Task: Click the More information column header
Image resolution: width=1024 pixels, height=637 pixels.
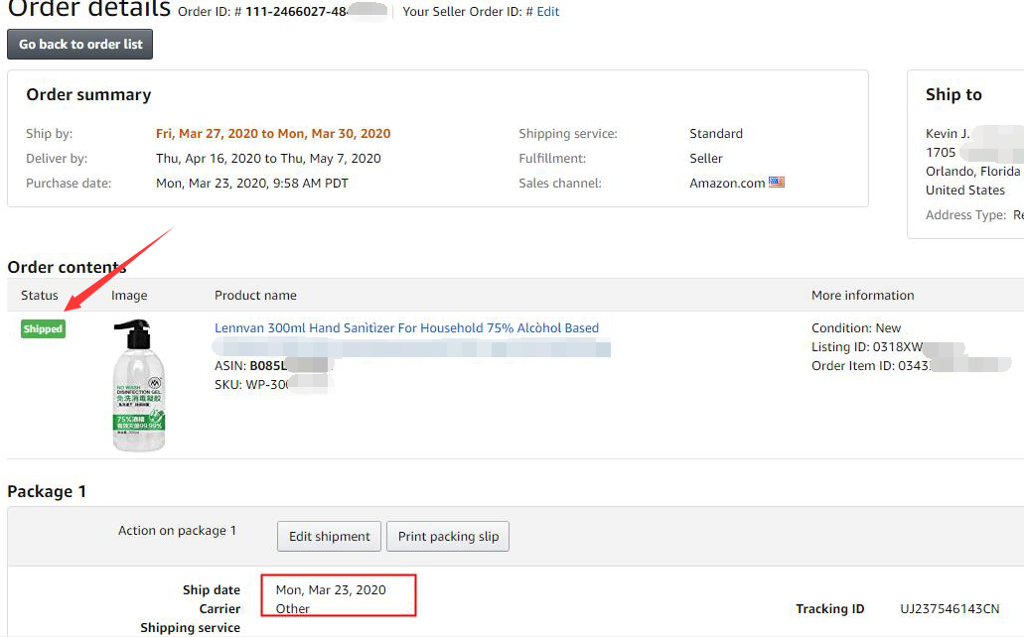Action: [863, 295]
